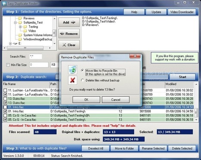
Task: Click results list scroll up arrow
Action: point(196,84)
